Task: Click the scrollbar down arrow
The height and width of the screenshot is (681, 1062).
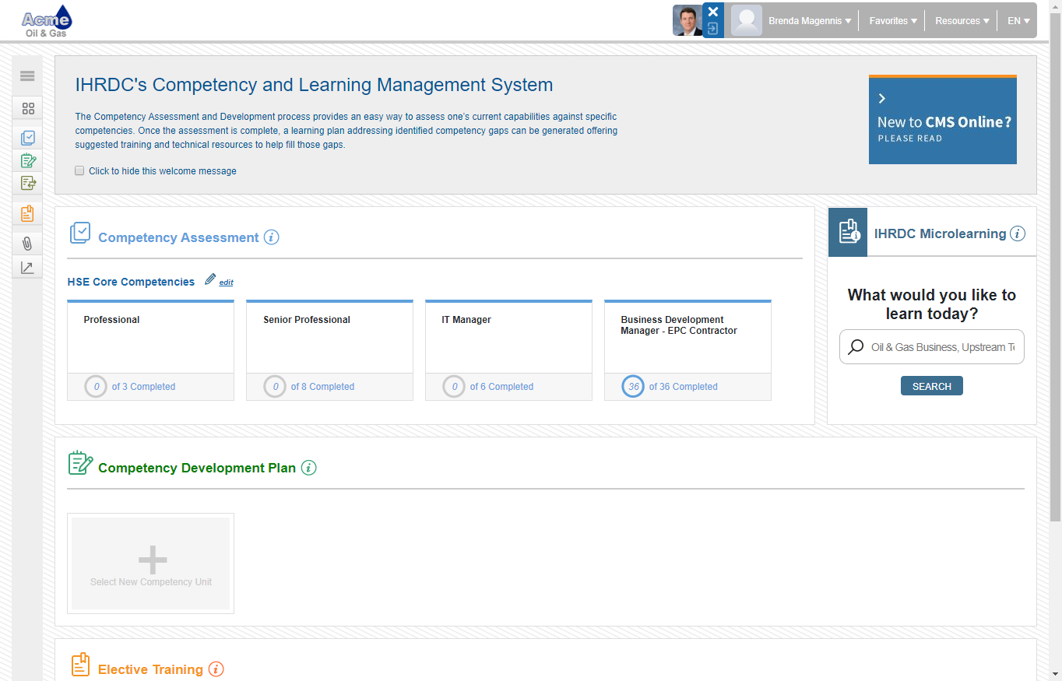Action: pyautogui.click(x=1056, y=674)
